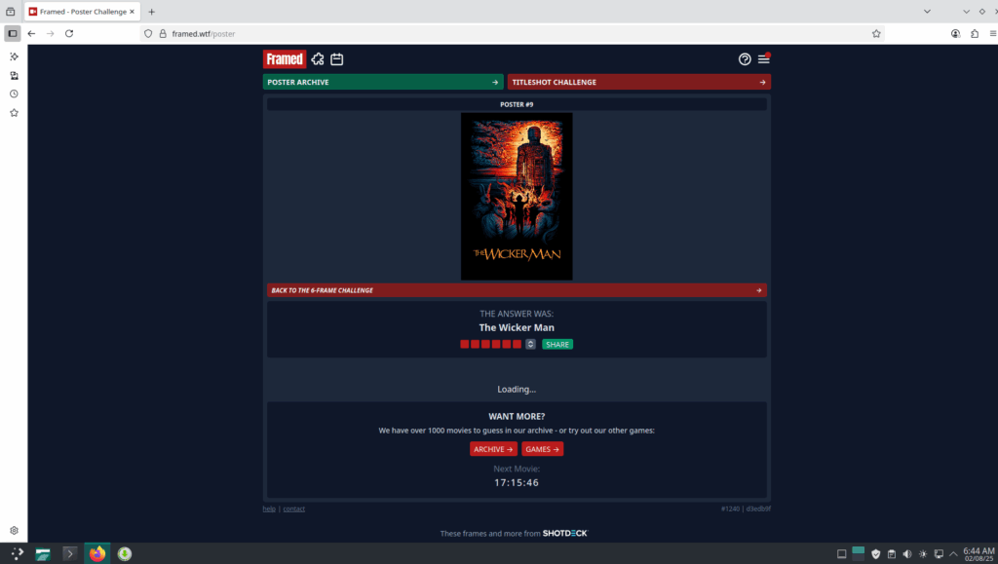The height and width of the screenshot is (564, 998).
Task: Return to the 6-frame challenge
Action: [x=517, y=290]
